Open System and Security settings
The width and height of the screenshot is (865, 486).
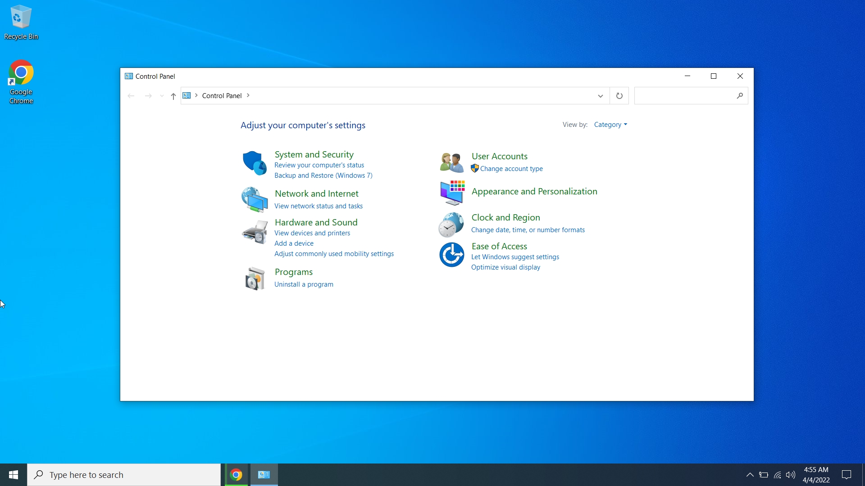click(x=314, y=154)
